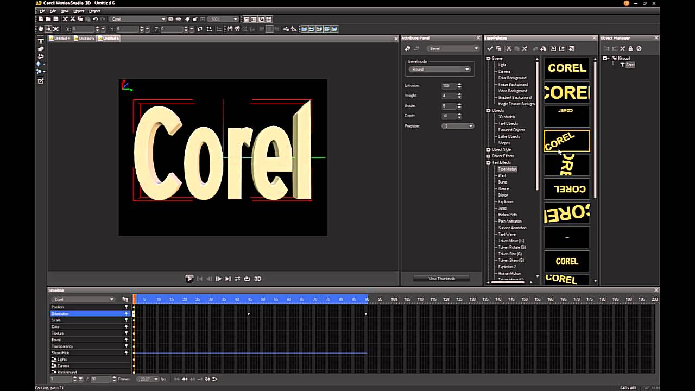Click the next frame button
This screenshot has height=391, width=695.
pyautogui.click(x=218, y=279)
